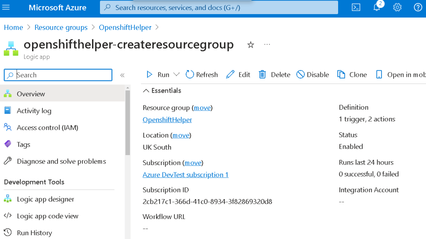Go to Home breadcrumb
426x239 pixels.
13,27
